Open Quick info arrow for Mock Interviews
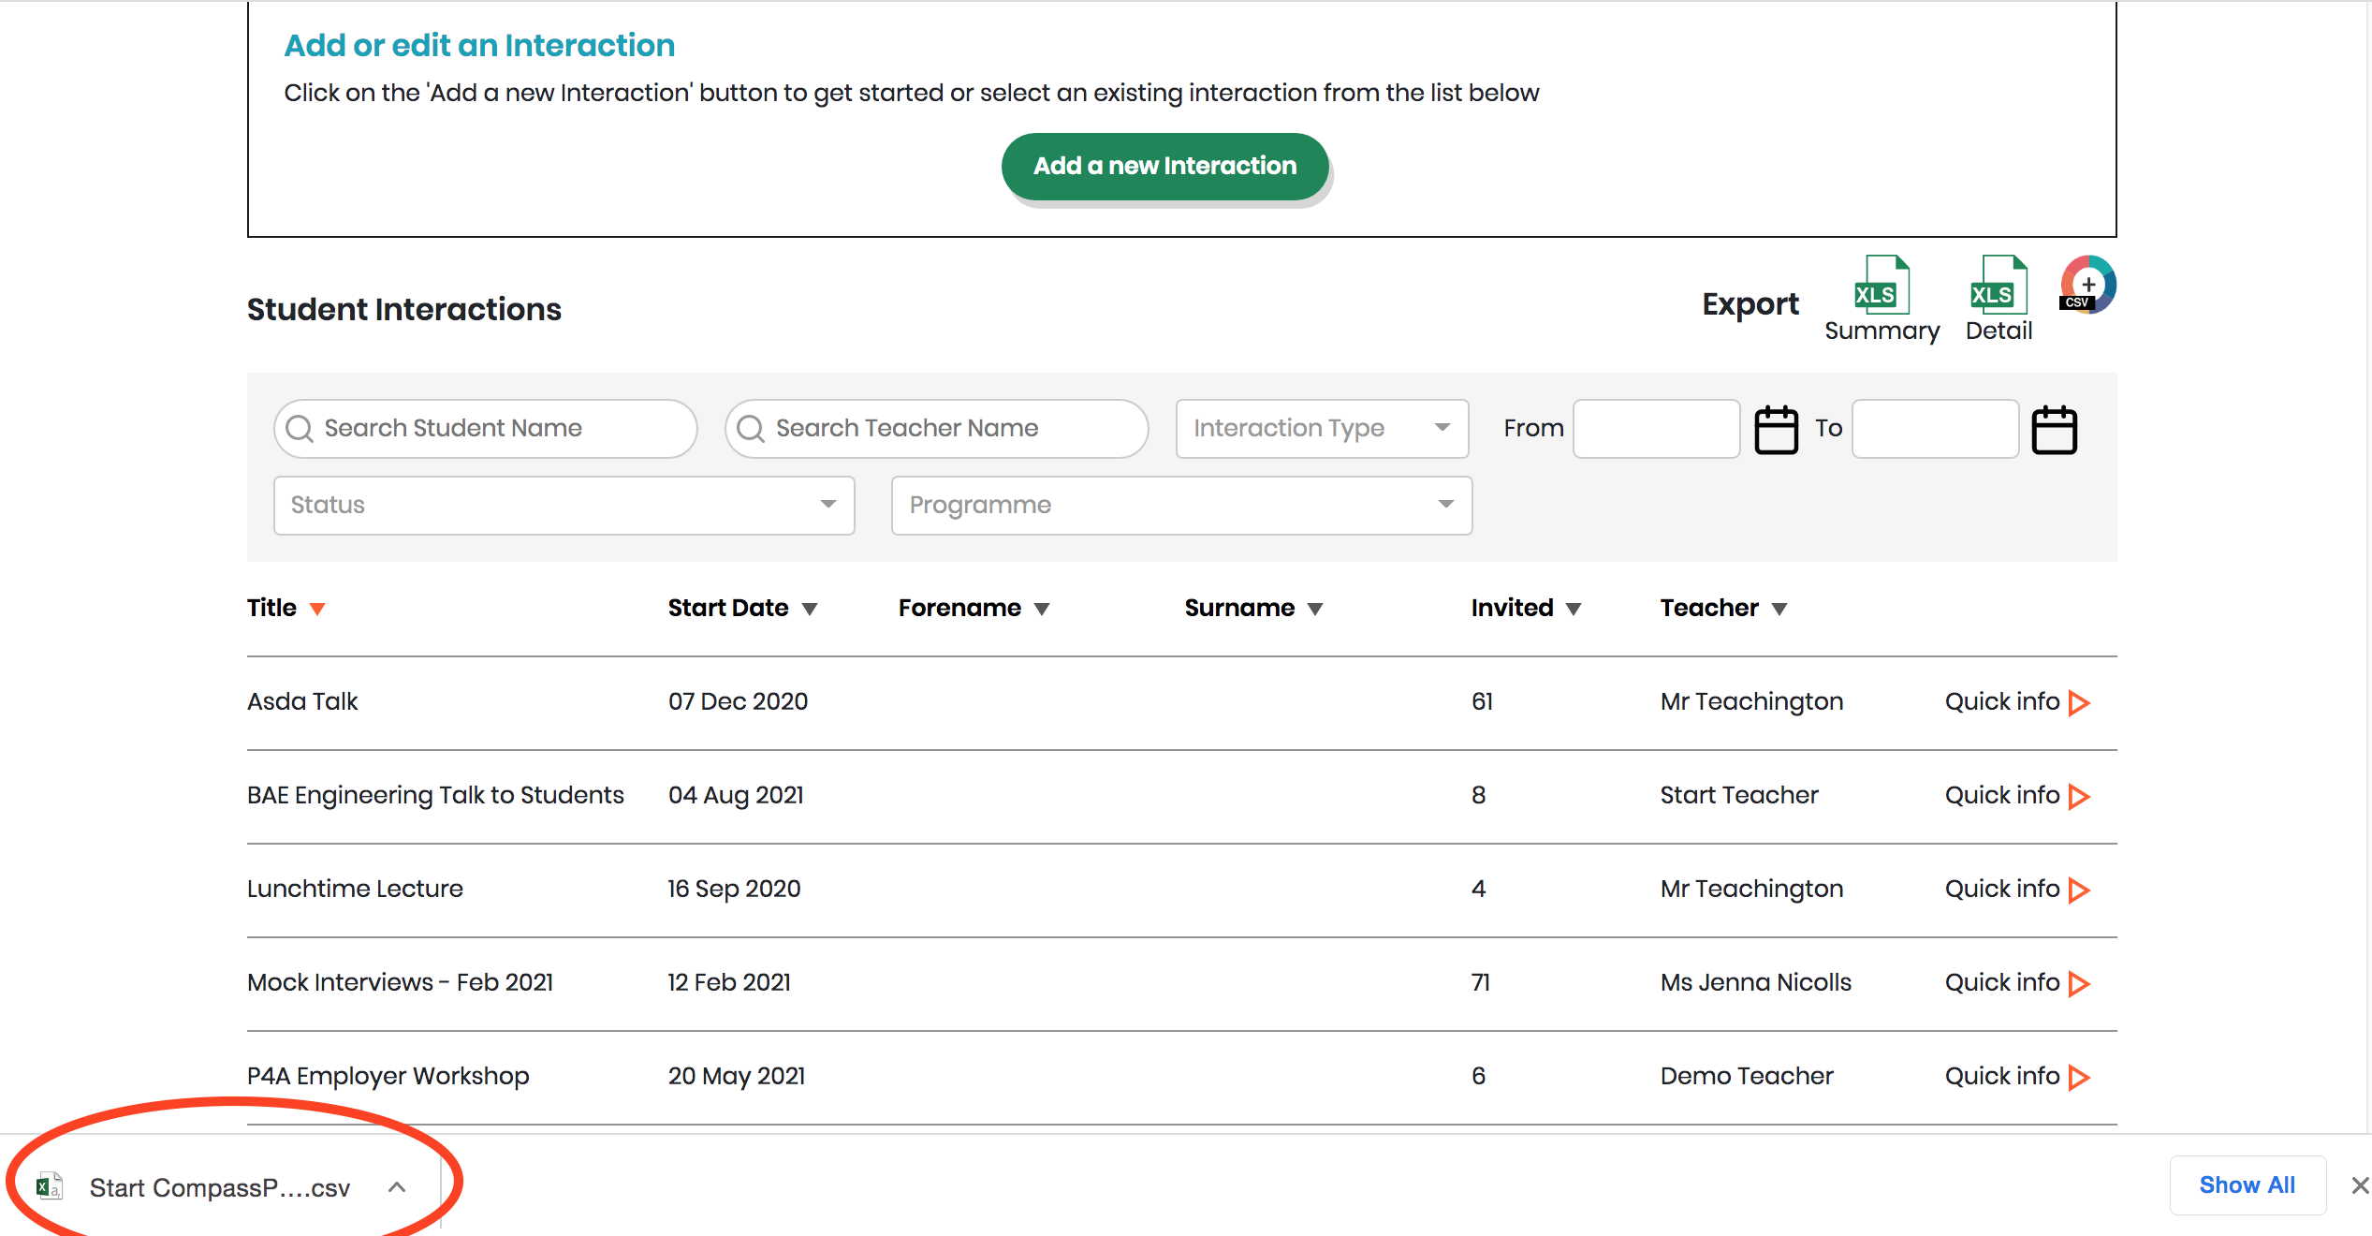2372x1236 pixels. click(2079, 983)
